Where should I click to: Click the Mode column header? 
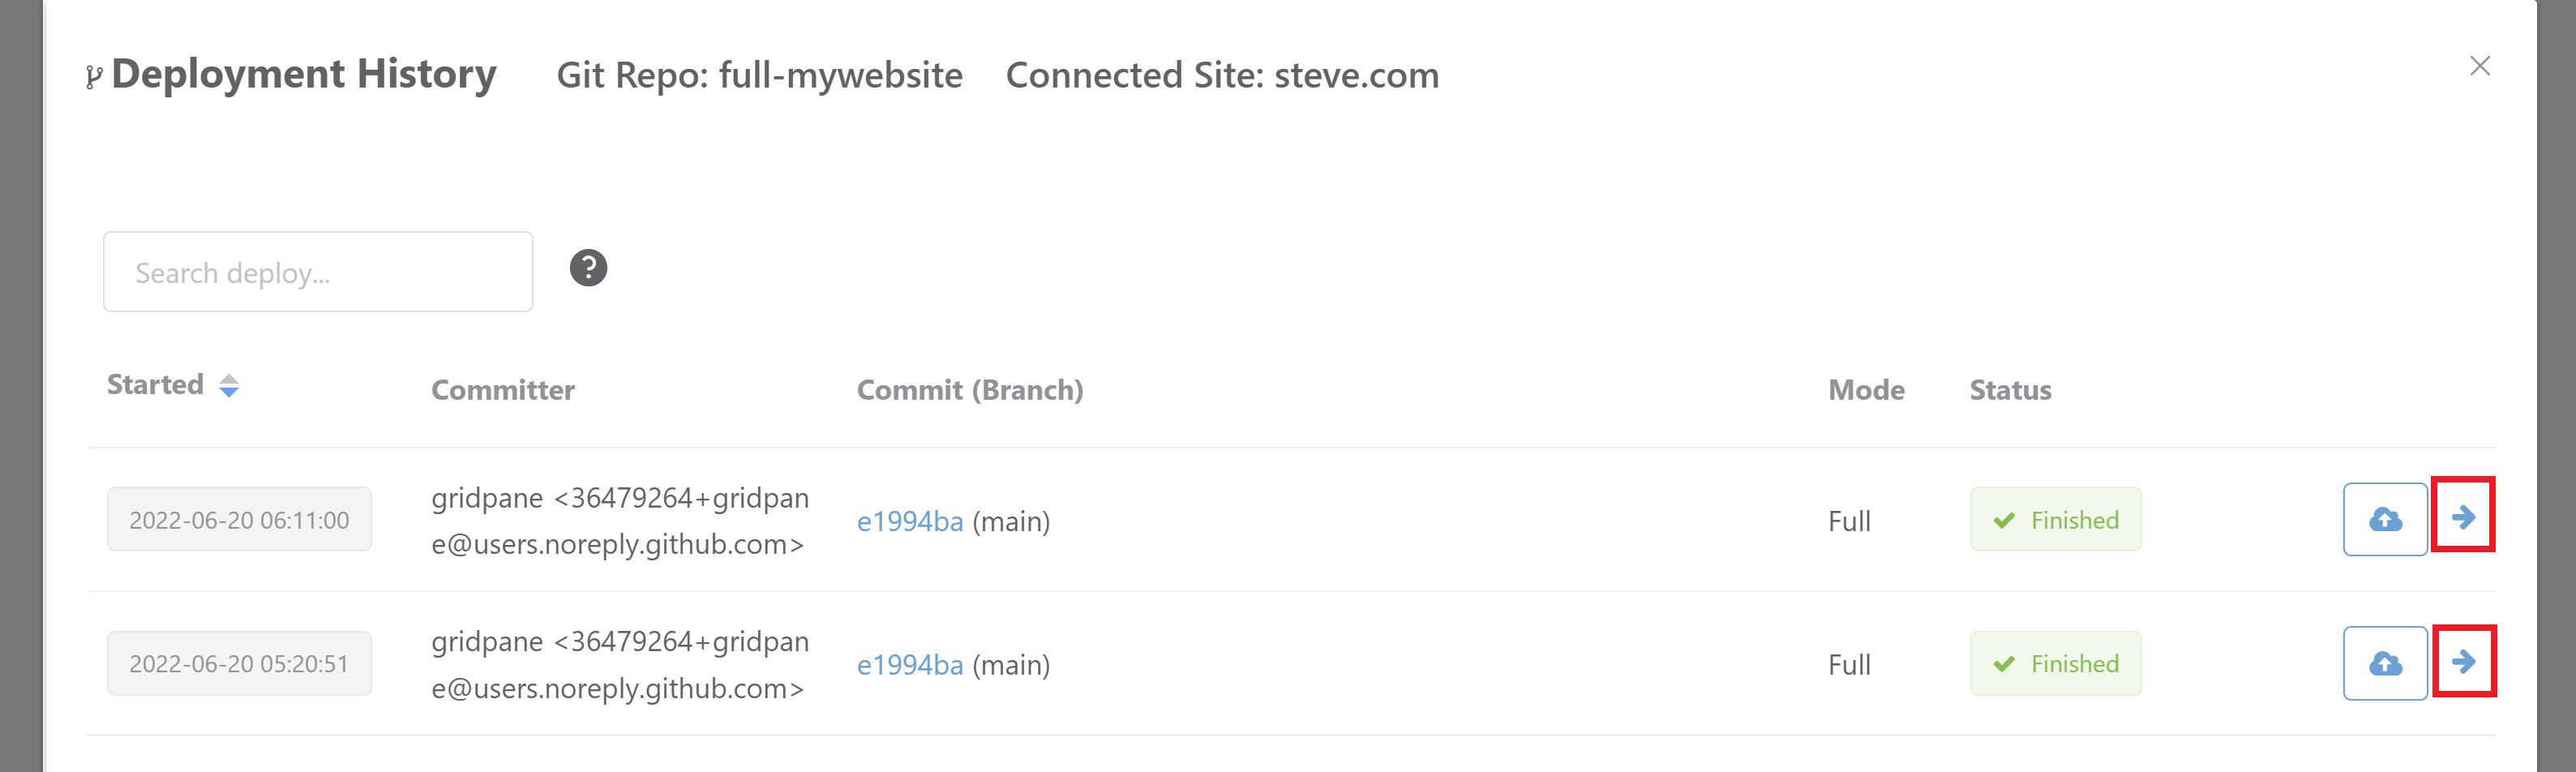(x=1866, y=390)
